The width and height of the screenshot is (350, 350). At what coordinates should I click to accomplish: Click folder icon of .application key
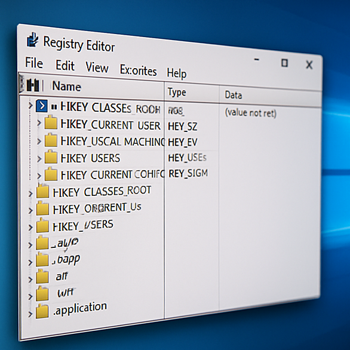click(x=42, y=311)
